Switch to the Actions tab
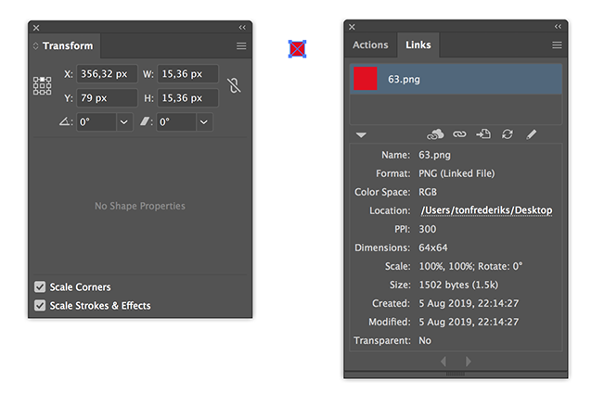 pyautogui.click(x=370, y=45)
